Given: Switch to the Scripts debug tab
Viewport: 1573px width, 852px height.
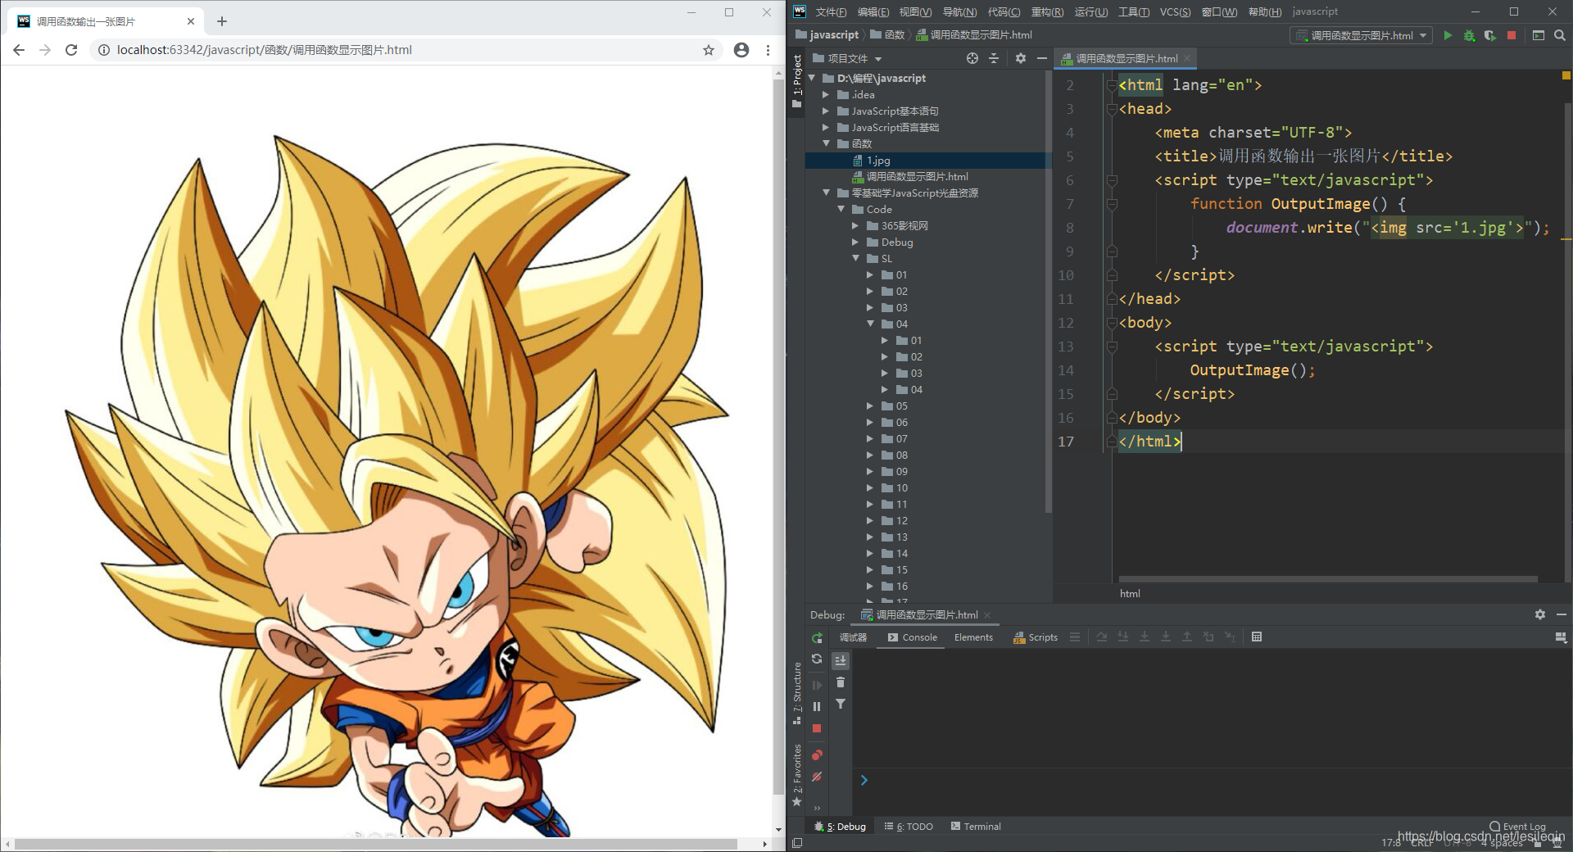Looking at the screenshot, I should (x=1036, y=637).
